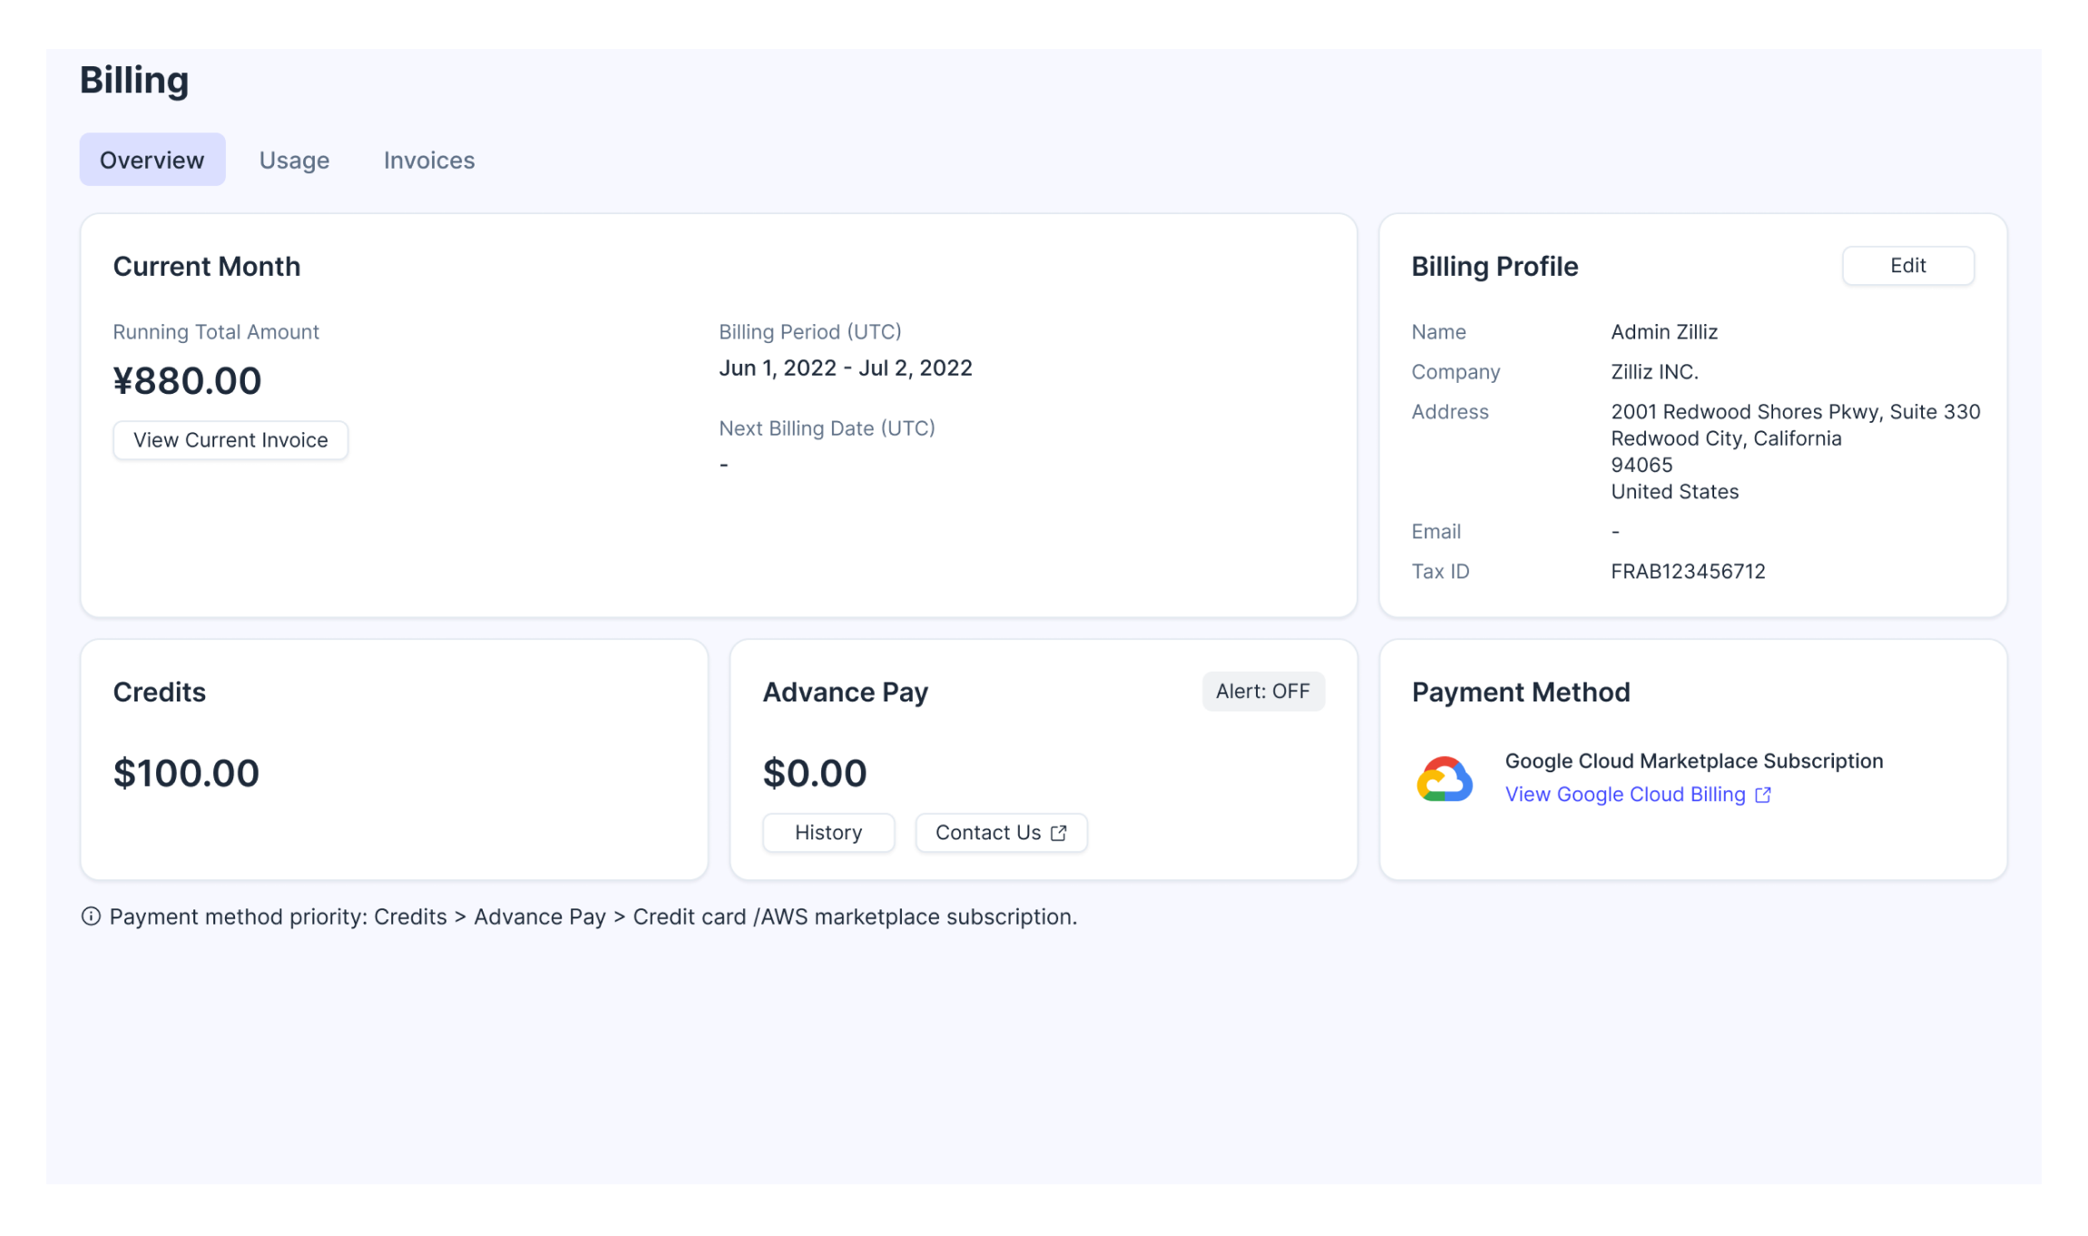Click the Google Cloud logo icon
Screen dimensions: 2088x1236
click(x=1446, y=778)
